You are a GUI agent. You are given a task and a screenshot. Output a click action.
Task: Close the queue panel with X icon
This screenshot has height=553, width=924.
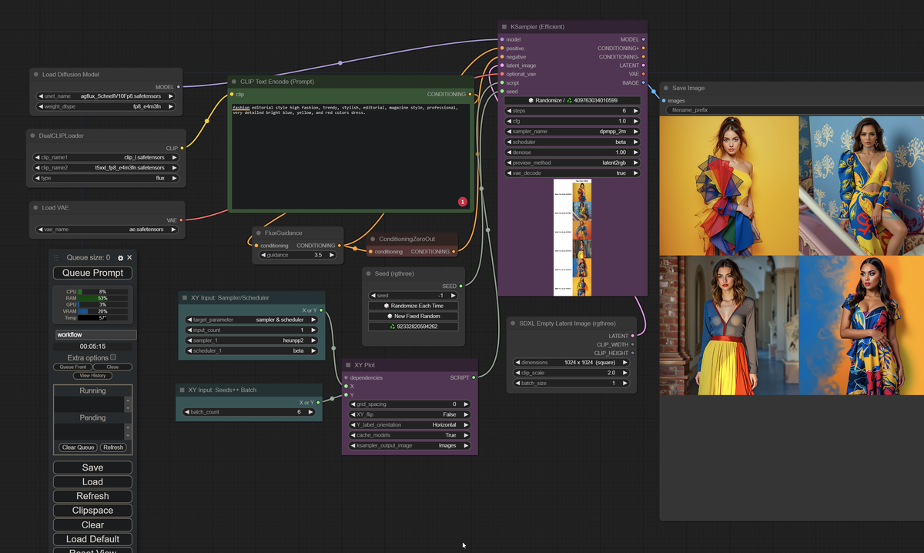pos(129,258)
